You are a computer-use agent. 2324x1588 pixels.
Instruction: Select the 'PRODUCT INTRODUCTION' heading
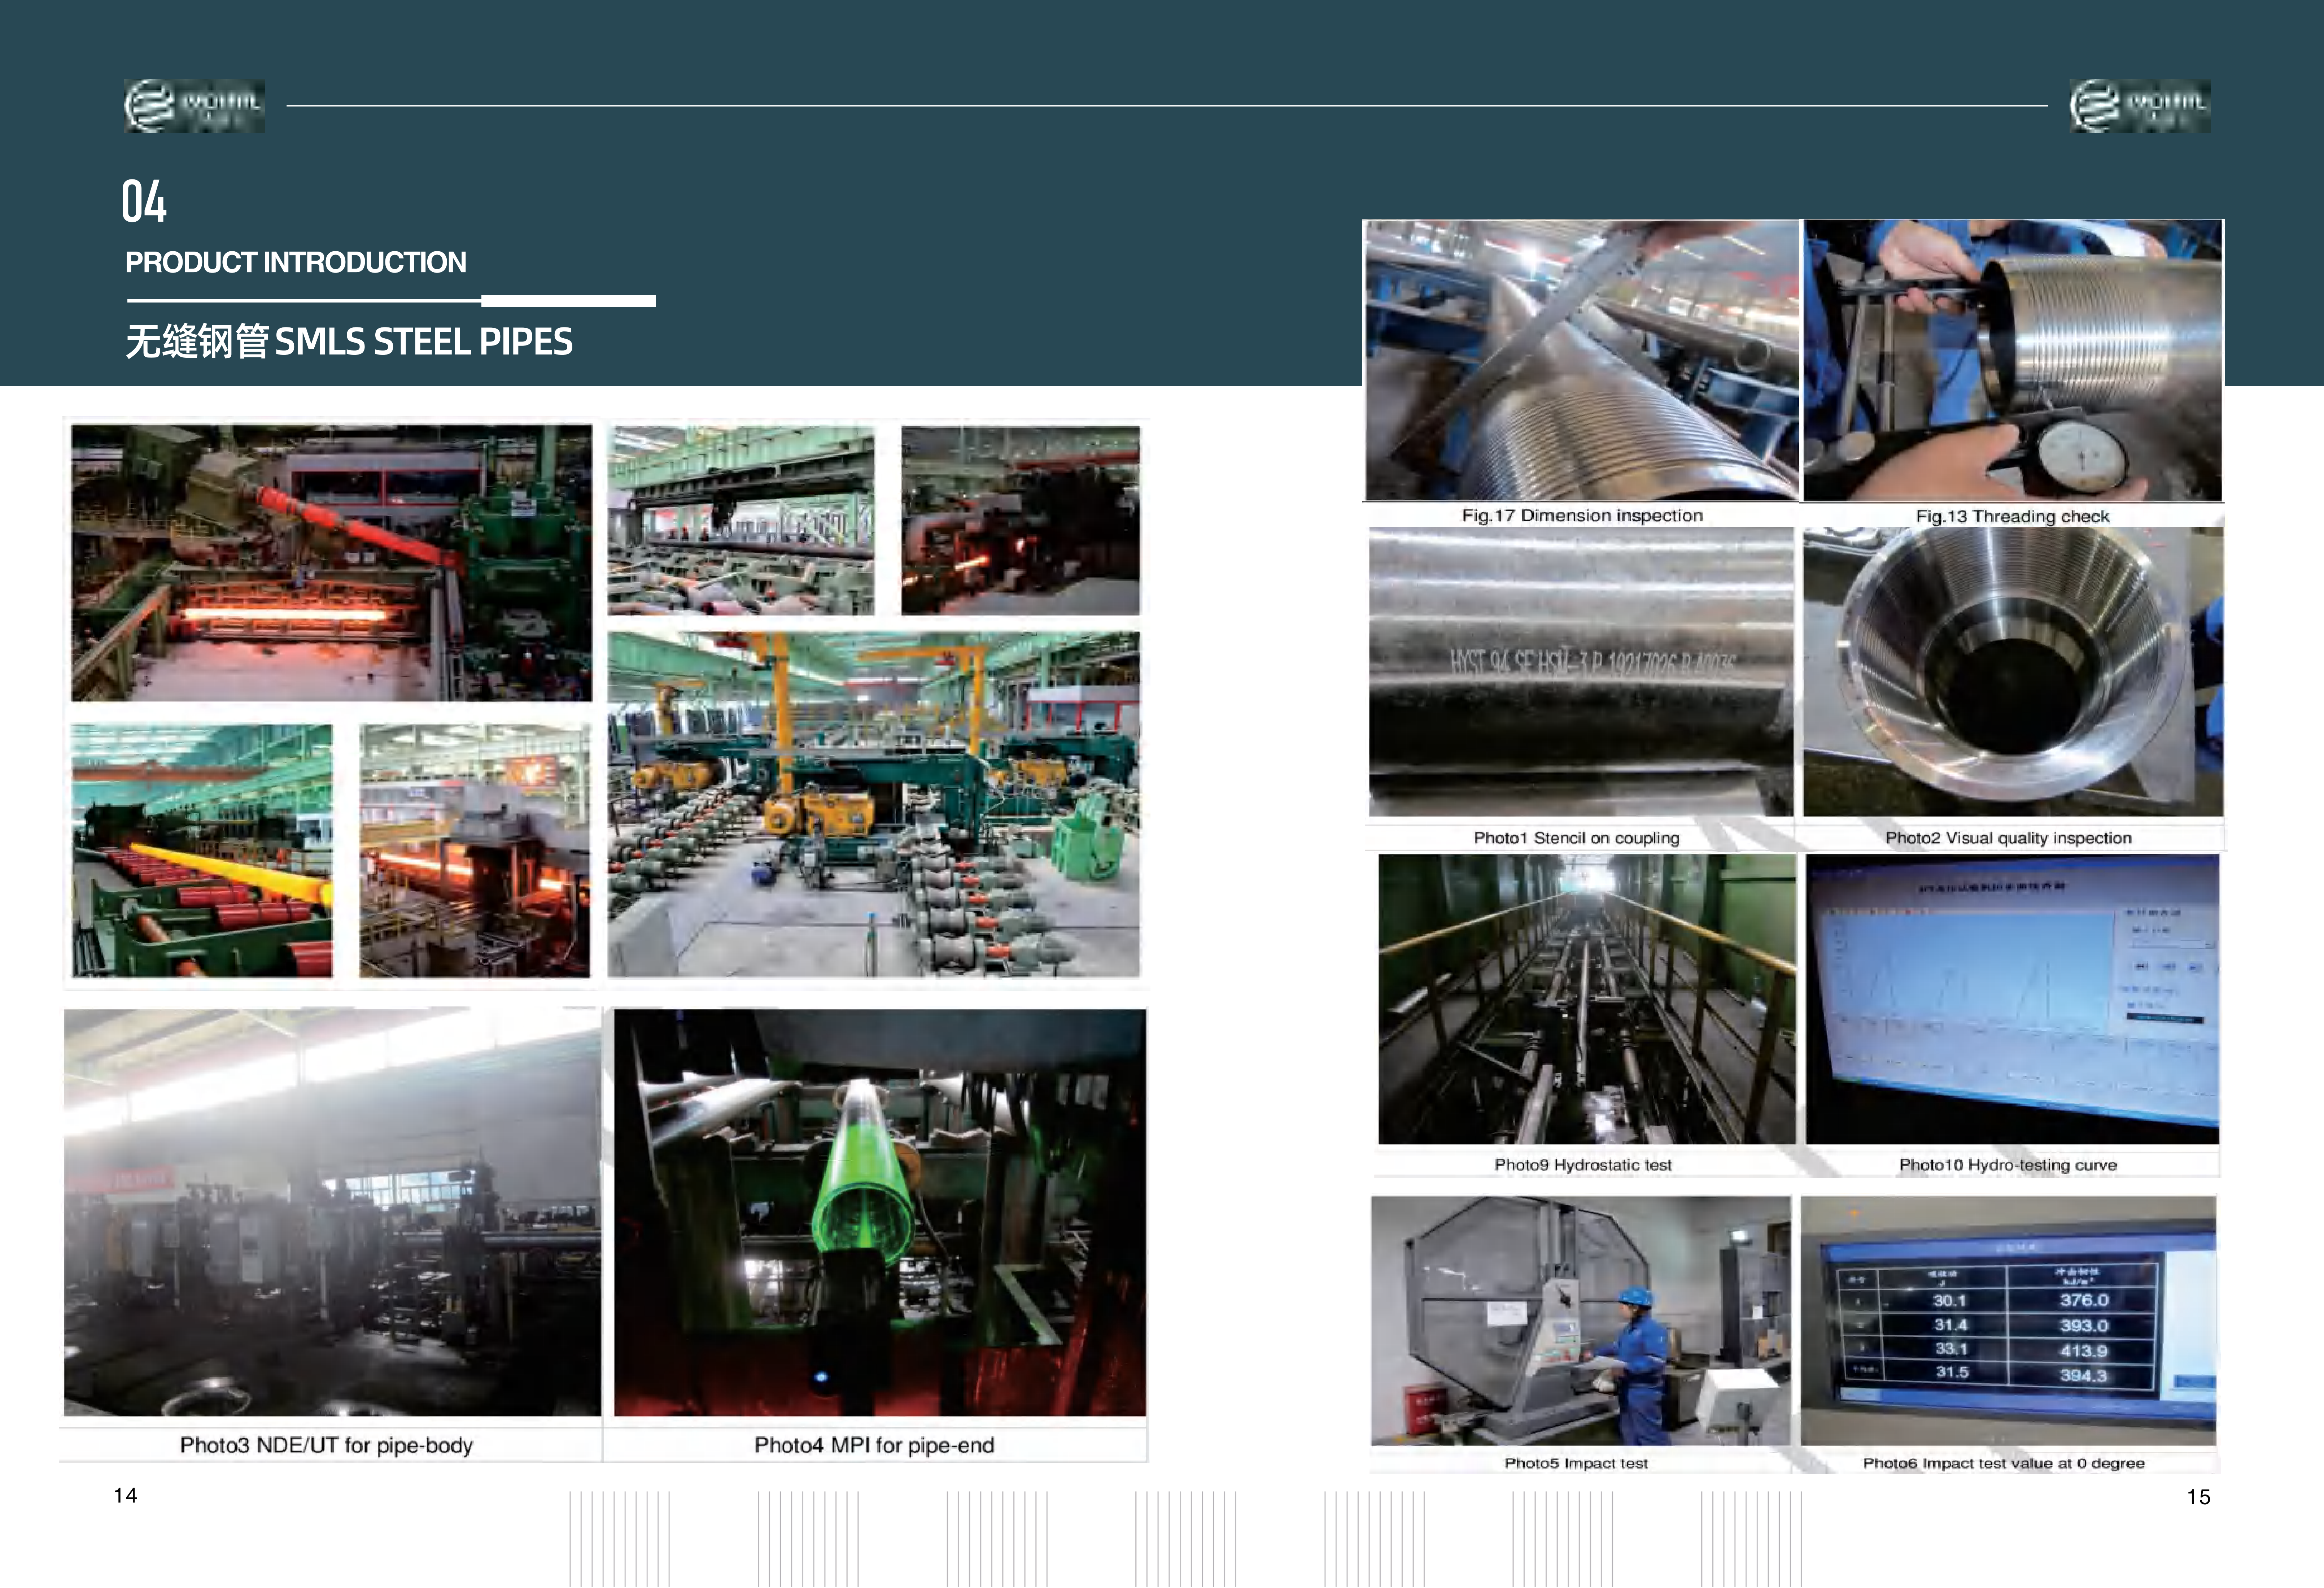tap(296, 262)
